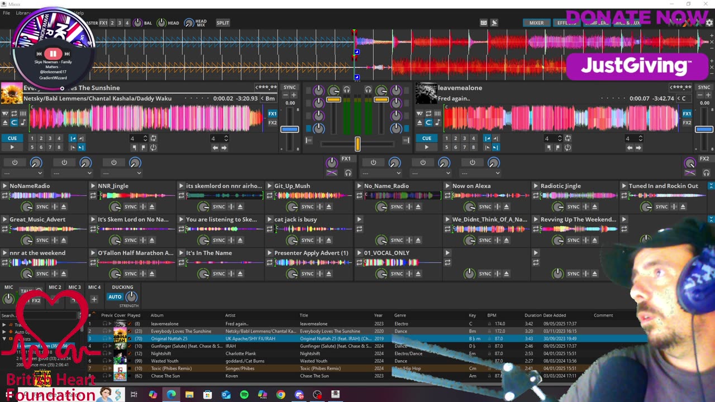
Task: Sort the library by the Artist column
Action: click(x=230, y=315)
